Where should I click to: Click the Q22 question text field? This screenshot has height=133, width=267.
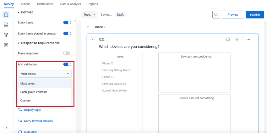coord(129,47)
